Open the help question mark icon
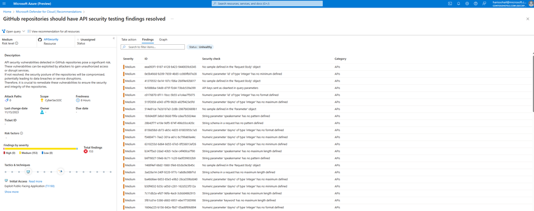534x211 pixels. pos(475,3)
